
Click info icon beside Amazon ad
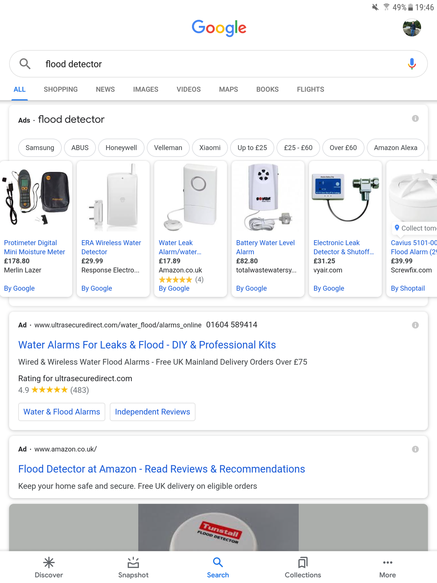pos(415,449)
